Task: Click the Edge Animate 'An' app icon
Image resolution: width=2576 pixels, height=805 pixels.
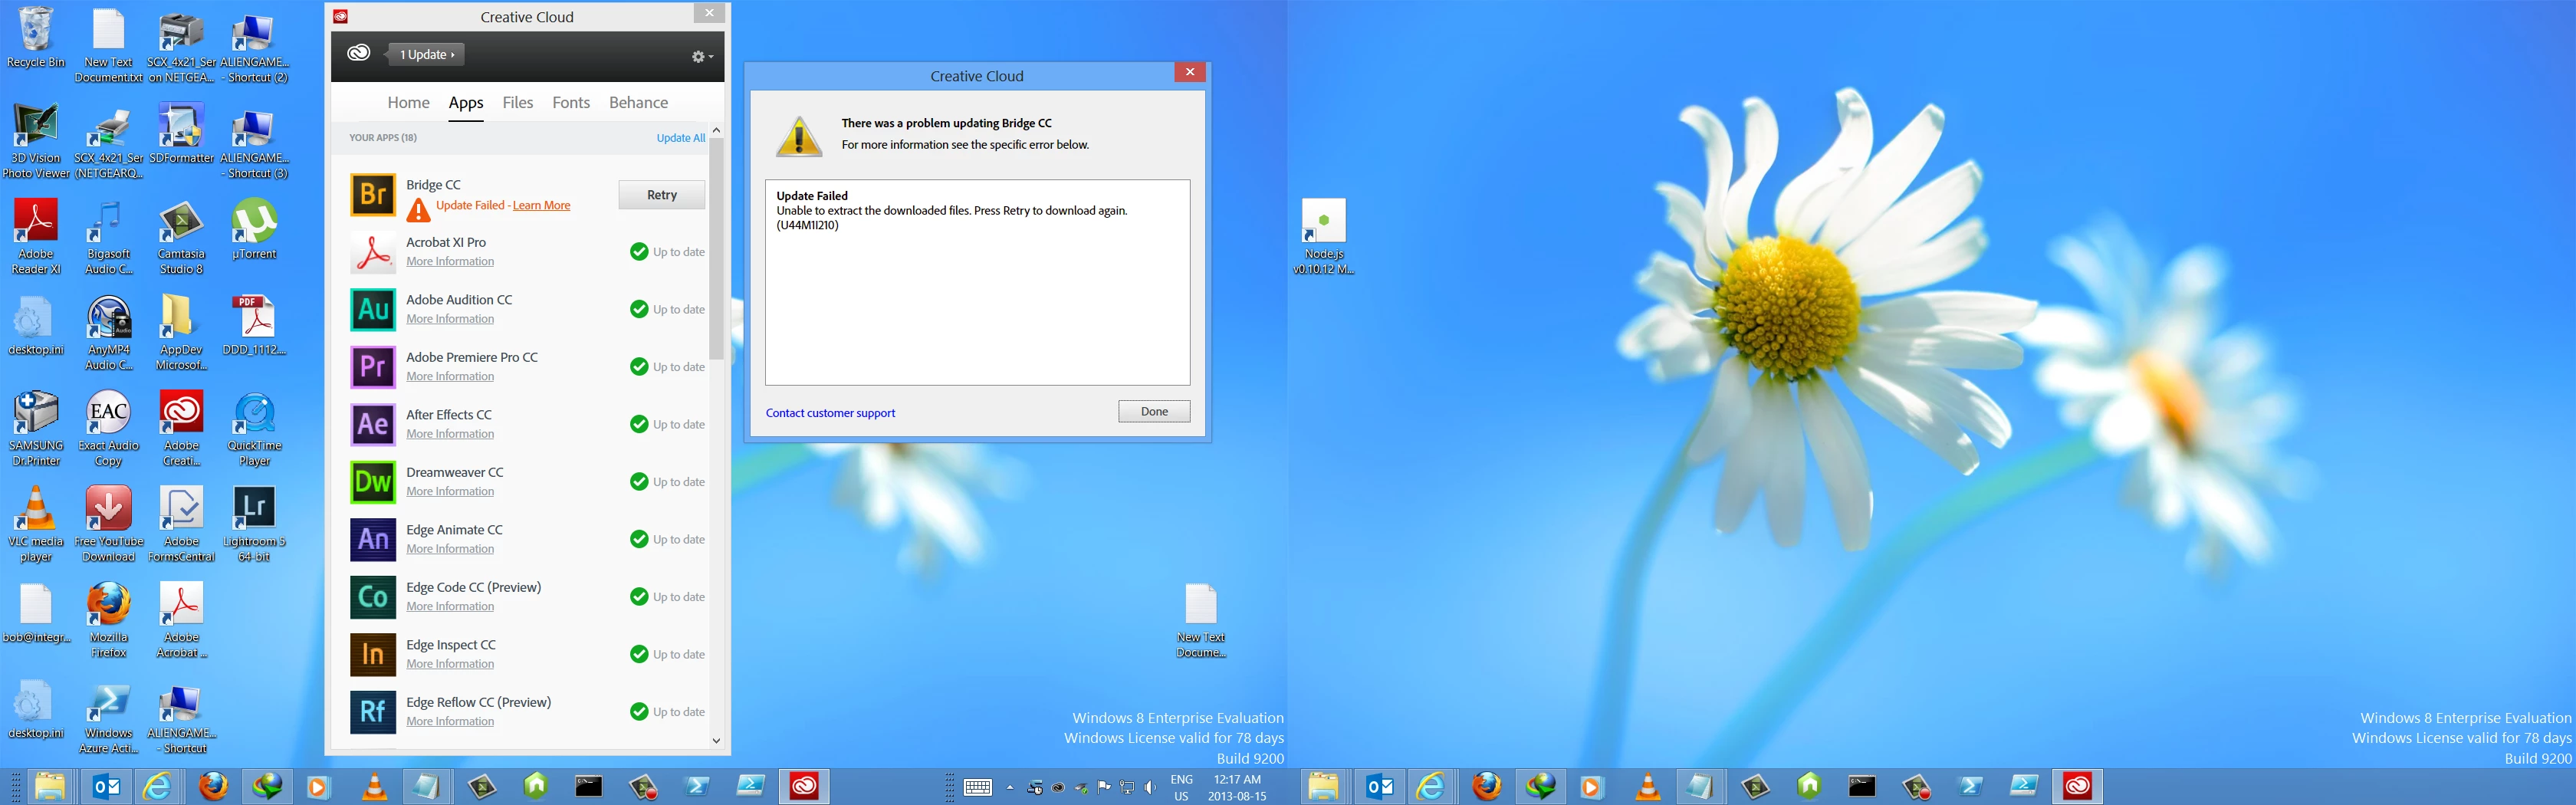Action: click(373, 539)
